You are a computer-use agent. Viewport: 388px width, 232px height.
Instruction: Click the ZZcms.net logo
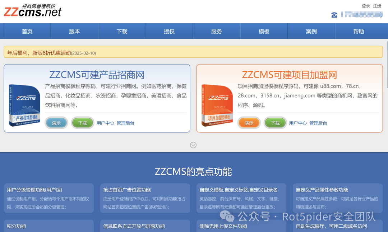(x=32, y=11)
